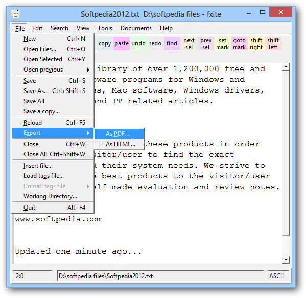Open the File menu
This screenshot has height=298, width=306.
pyautogui.click(x=20, y=28)
